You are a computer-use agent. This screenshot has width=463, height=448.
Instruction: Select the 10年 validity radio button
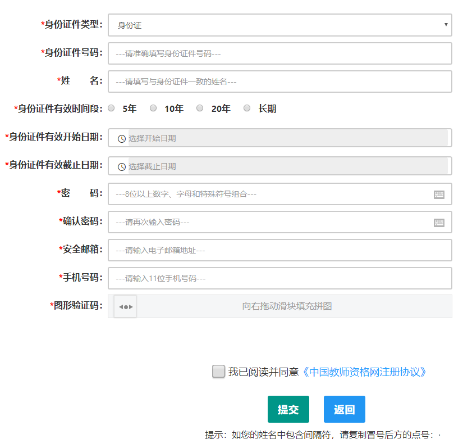(x=153, y=108)
